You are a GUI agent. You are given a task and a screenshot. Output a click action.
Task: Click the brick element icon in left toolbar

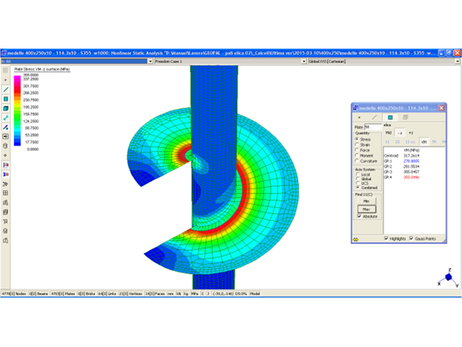pos(5,108)
